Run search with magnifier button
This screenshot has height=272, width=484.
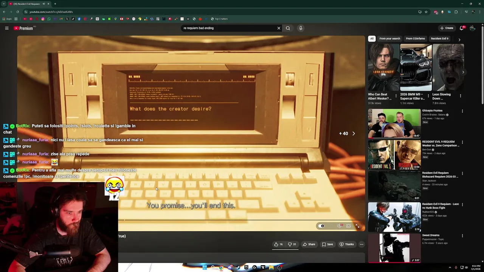click(x=288, y=28)
